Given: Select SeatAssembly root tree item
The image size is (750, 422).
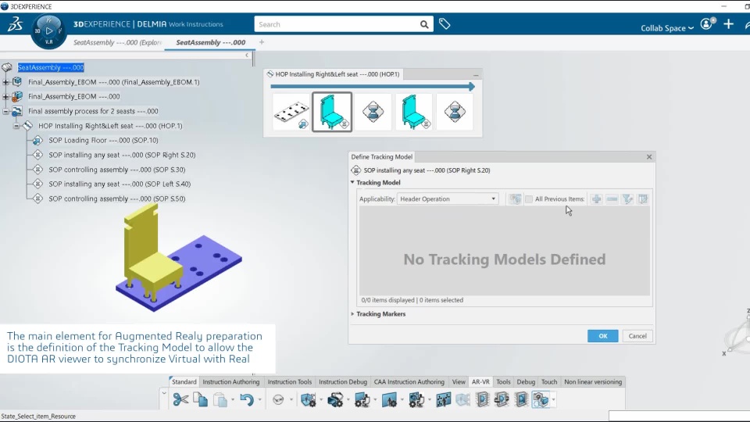Looking at the screenshot, I should (x=51, y=67).
